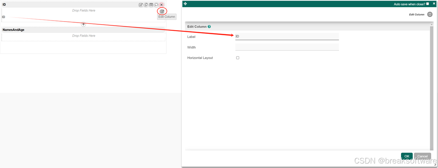Click the Label input field
This screenshot has height=168, width=438.
[287, 36]
